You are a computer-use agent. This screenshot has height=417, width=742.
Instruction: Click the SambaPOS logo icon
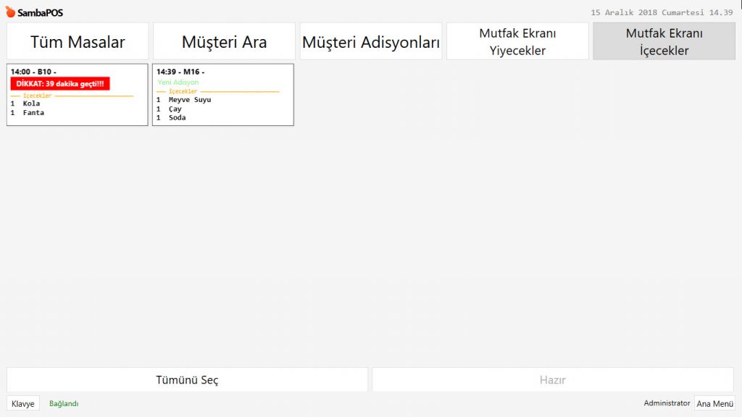(x=10, y=12)
